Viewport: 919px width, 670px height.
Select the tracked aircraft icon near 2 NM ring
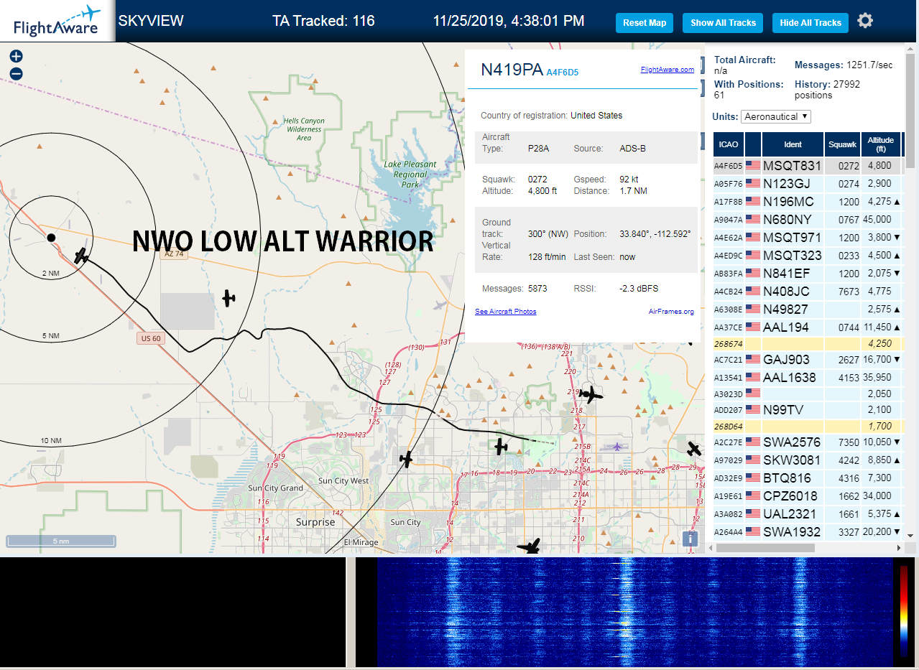pyautogui.click(x=80, y=256)
